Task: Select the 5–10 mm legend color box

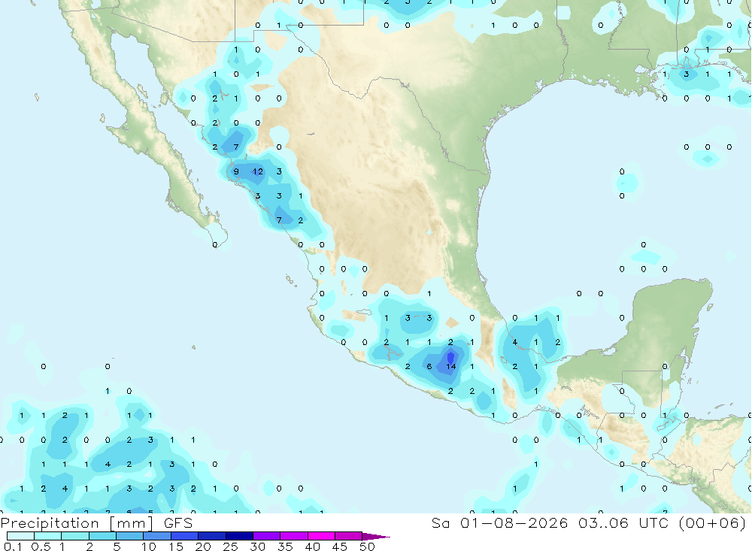Action: (130, 536)
